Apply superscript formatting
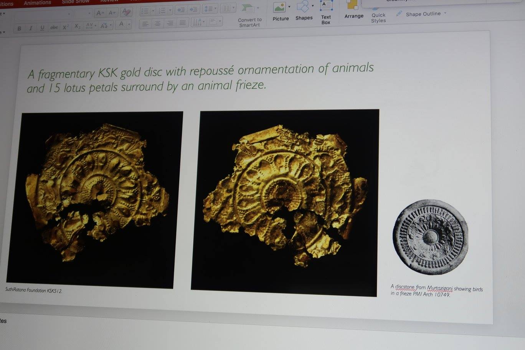 point(66,27)
